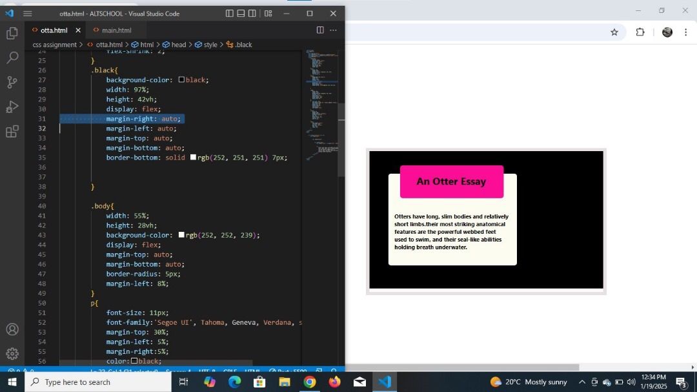The height and width of the screenshot is (392, 697).
Task: Open the editor More Actions ellipsis menu
Action: [x=333, y=30]
